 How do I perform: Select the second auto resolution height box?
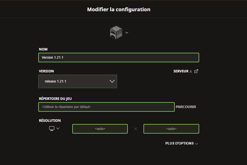[171, 129]
